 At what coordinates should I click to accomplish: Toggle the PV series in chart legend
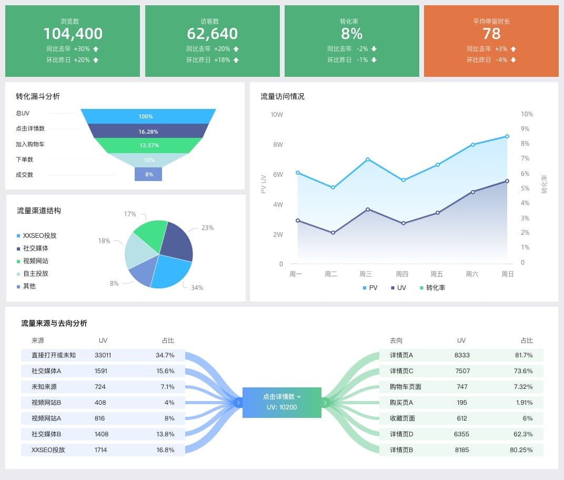370,288
